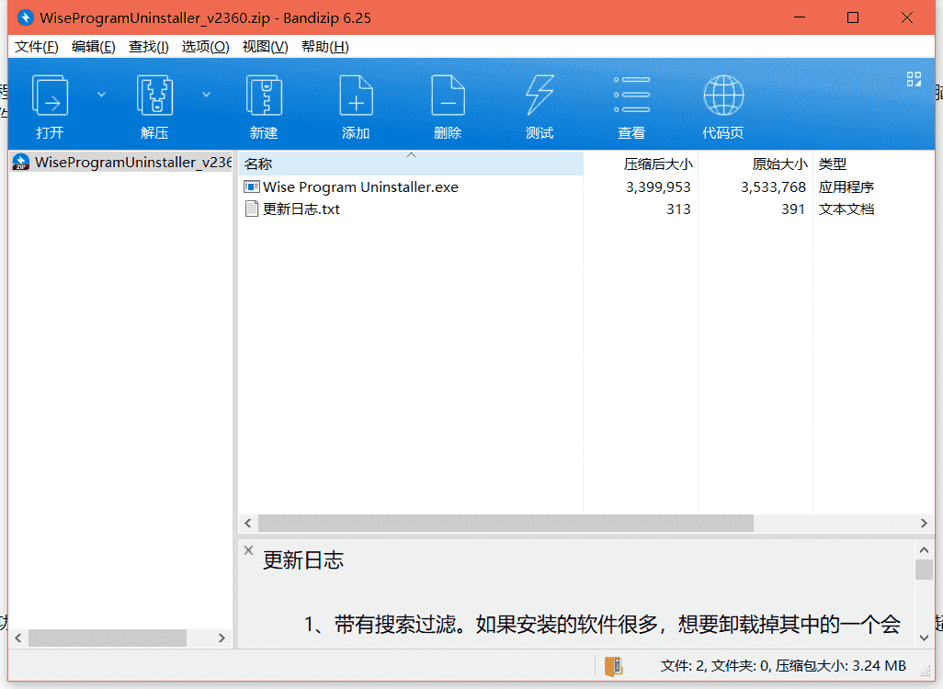Screen dimensions: 943x689
Task: Click the Extract (解压) toolbar icon
Action: coord(154,96)
